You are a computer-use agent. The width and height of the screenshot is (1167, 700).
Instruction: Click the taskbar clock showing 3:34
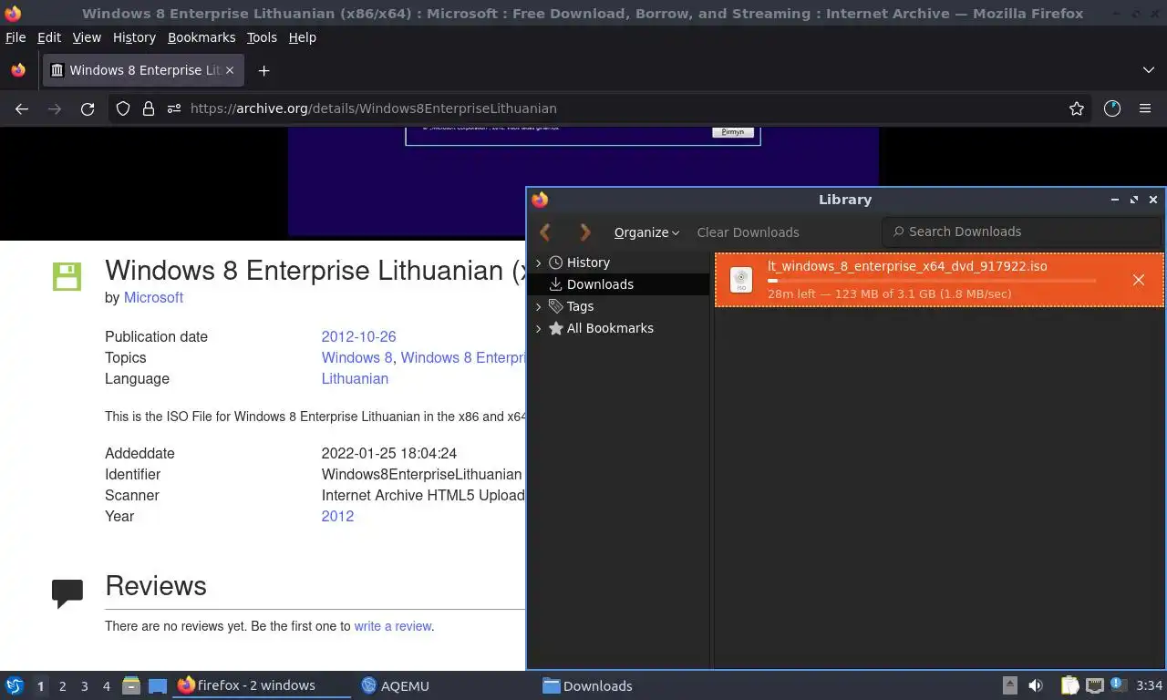click(1149, 685)
